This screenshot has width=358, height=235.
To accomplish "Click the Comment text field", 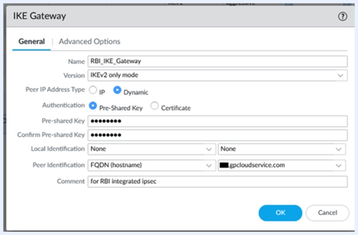I will click(217, 181).
